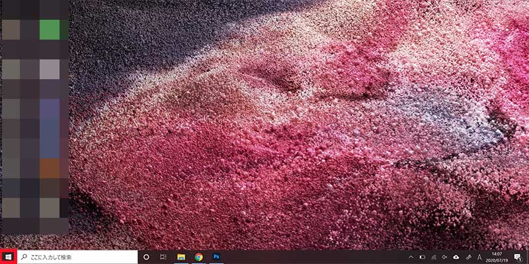Select the orange desktop icon
The image size is (529, 264).
(50, 168)
